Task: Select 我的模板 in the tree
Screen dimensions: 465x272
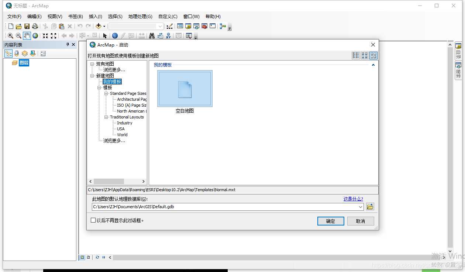Action: (x=112, y=82)
